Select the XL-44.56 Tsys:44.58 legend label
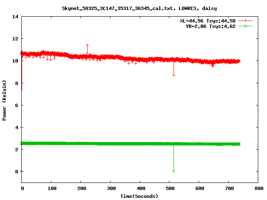The height and width of the screenshot is (200, 267). [x=208, y=21]
